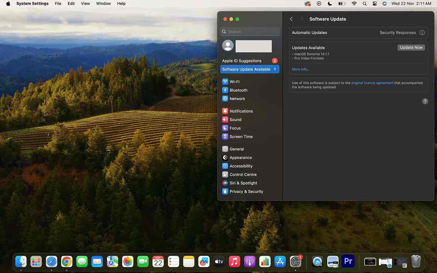
Task: Open the System Settings menu
Action: pyautogui.click(x=32, y=4)
